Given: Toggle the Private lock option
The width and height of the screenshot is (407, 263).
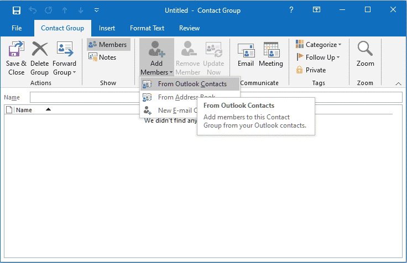Looking at the screenshot, I should 311,70.
